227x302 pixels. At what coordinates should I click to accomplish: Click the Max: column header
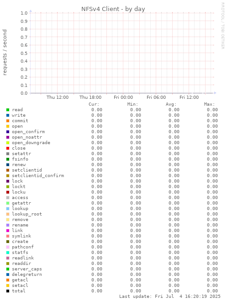[209, 104]
